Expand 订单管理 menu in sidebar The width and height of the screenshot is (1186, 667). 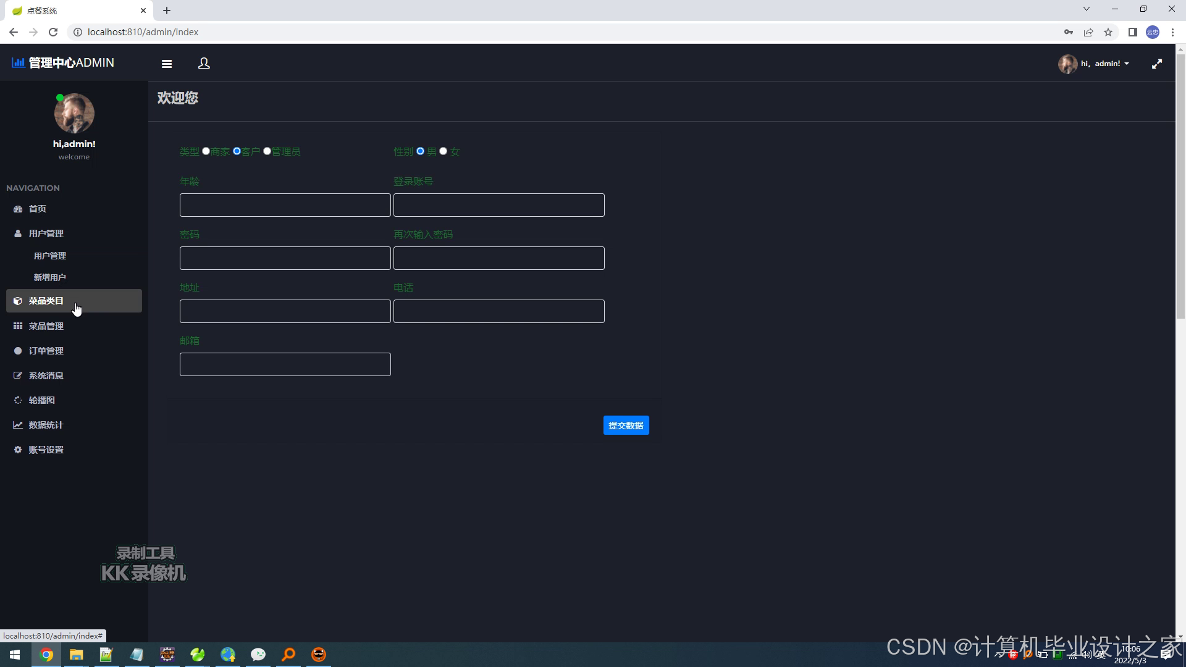74,351
